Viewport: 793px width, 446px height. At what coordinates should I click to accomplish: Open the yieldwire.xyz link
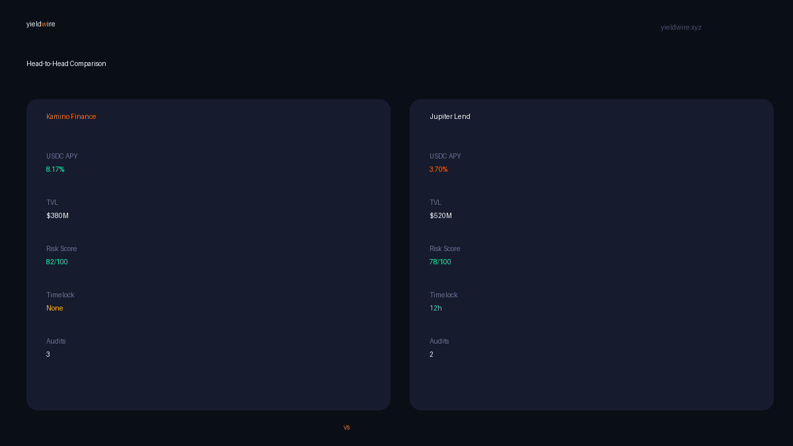click(x=681, y=27)
